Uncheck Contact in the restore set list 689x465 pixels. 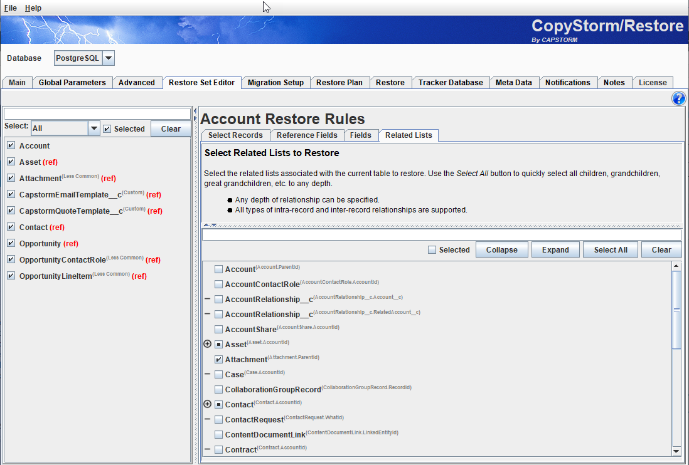pyautogui.click(x=11, y=227)
